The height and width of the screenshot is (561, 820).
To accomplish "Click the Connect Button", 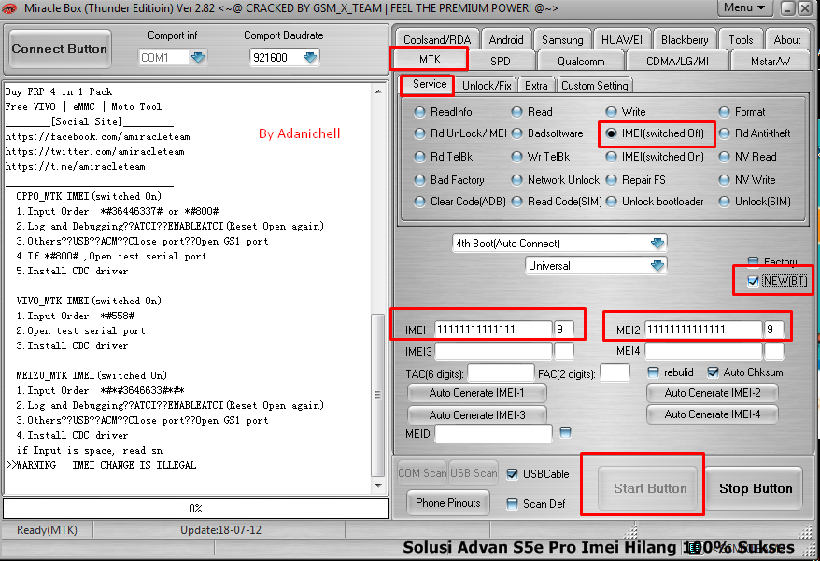I will 60,49.
